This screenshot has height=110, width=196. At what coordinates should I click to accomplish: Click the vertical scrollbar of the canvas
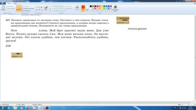pyautogui.click(x=195, y=58)
